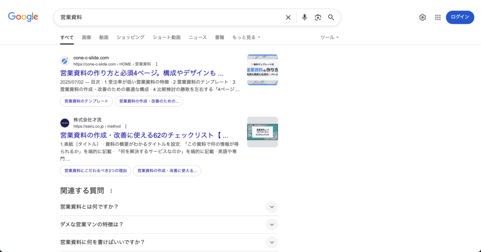481x252 pixels.
Task: Select the すべて tab
Action: click(x=67, y=38)
